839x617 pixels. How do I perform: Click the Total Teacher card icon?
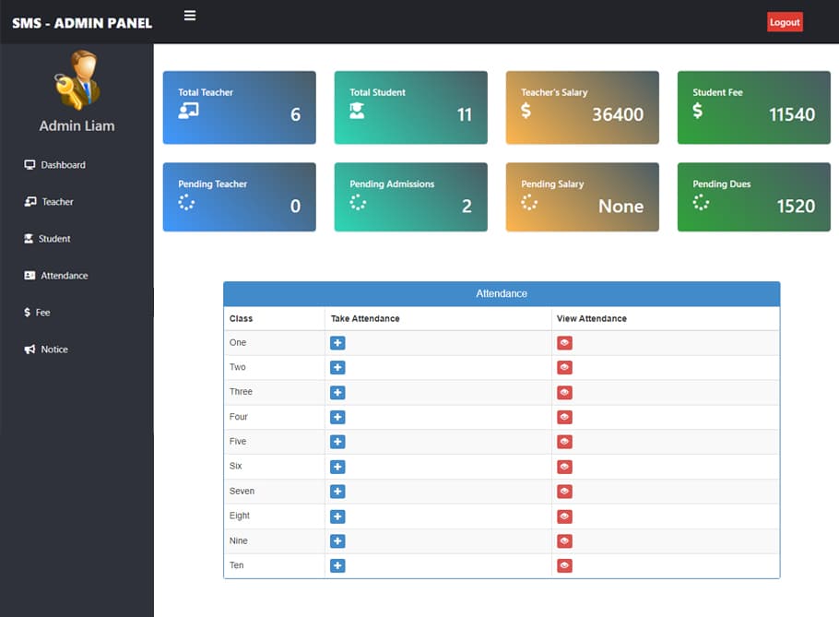188,111
